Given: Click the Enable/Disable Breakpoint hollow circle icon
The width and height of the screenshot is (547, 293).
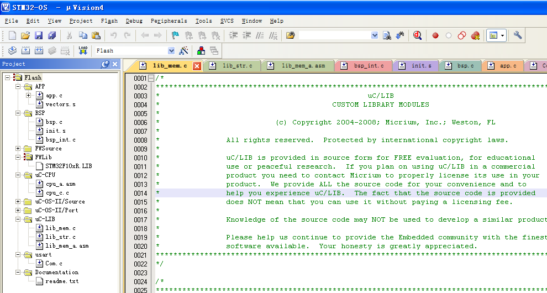Looking at the screenshot, I should [x=449, y=35].
